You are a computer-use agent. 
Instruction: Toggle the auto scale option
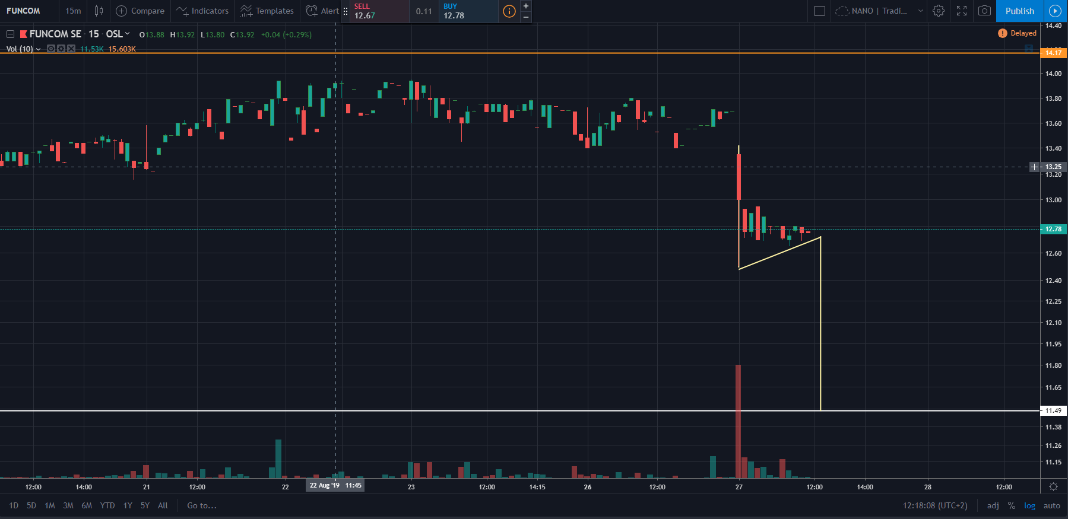pyautogui.click(x=1051, y=505)
